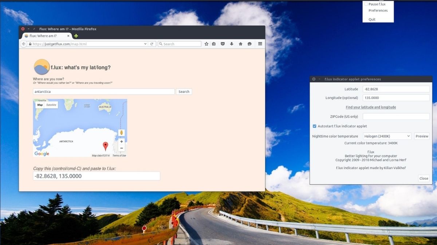Show bookmarks list in Firefox toolbar
This screenshot has height=245, width=437.
click(x=214, y=44)
